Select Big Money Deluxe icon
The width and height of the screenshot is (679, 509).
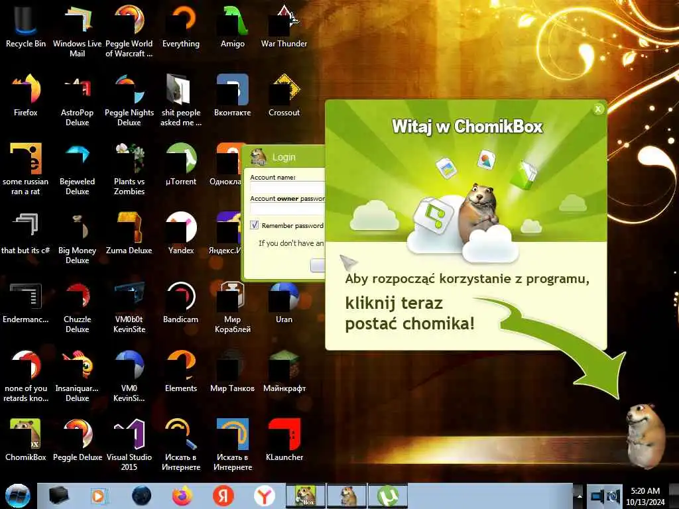coord(77,237)
